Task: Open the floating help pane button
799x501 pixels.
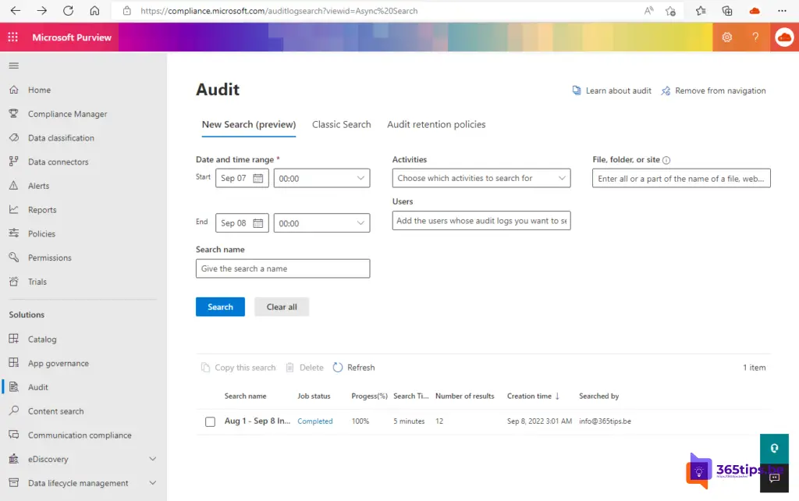Action: pyautogui.click(x=775, y=449)
